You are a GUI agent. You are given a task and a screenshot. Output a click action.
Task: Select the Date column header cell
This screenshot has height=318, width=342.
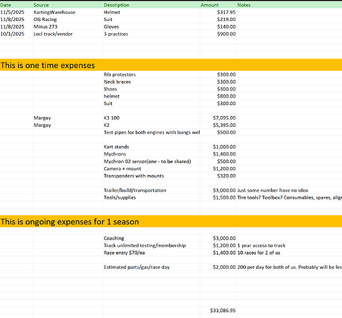pyautogui.click(x=17, y=5)
